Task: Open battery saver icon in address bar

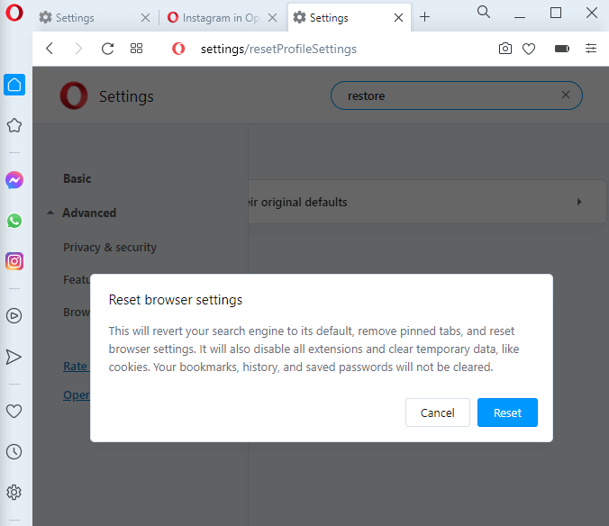Action: [x=561, y=49]
